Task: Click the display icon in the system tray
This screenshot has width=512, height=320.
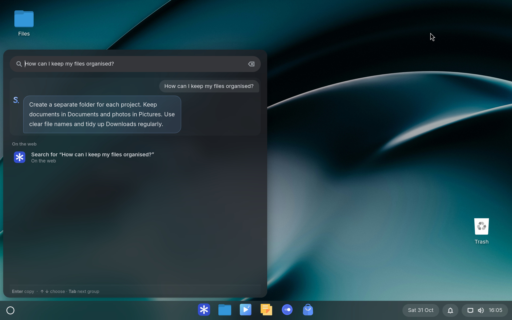Action: [x=470, y=310]
